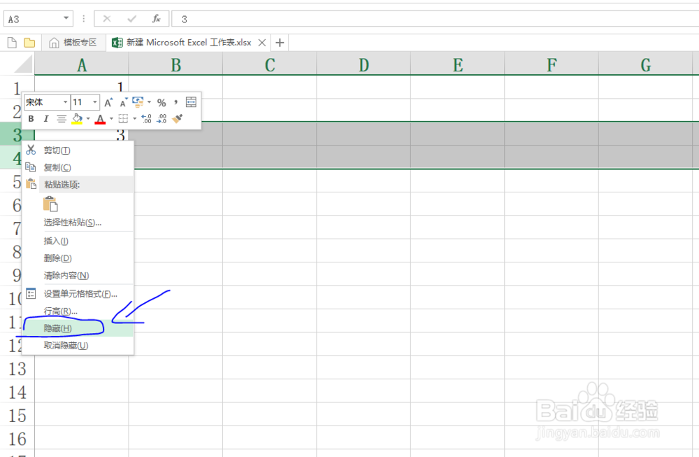Select row 13 header
Image resolution: width=699 pixels, height=457 pixels.
(17, 369)
